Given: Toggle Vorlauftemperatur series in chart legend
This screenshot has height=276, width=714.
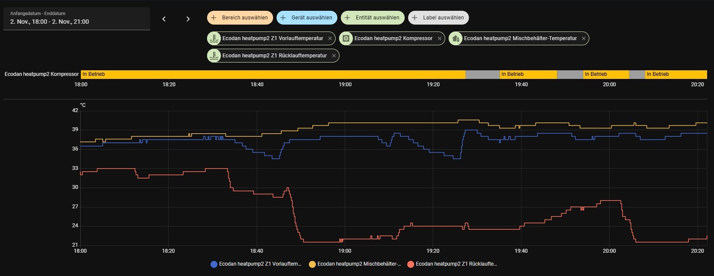Looking at the screenshot, I should [260, 264].
